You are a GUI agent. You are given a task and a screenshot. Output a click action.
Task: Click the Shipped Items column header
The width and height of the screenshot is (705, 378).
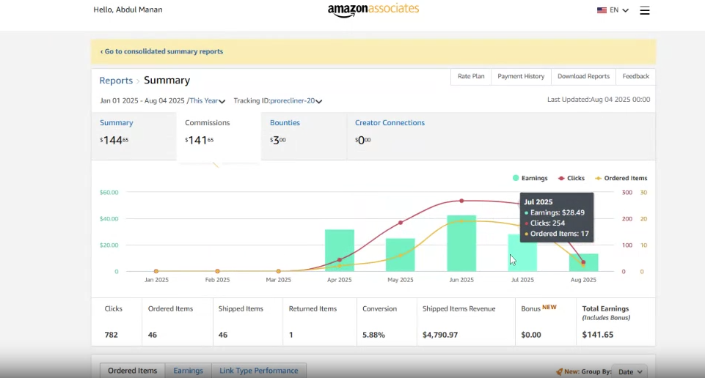[241, 309]
